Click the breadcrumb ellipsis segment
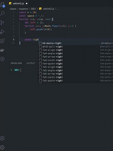 (58, 9)
